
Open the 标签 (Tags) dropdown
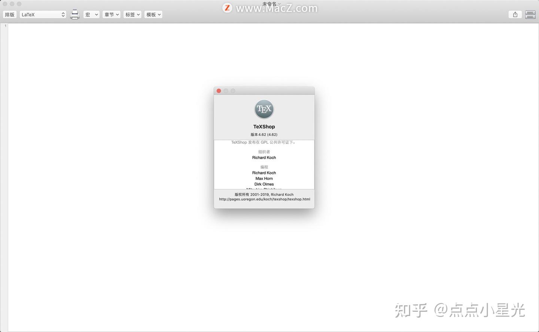[x=132, y=14]
